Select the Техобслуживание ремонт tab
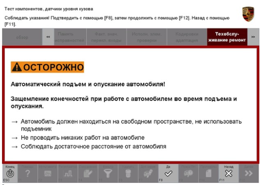 point(227,37)
